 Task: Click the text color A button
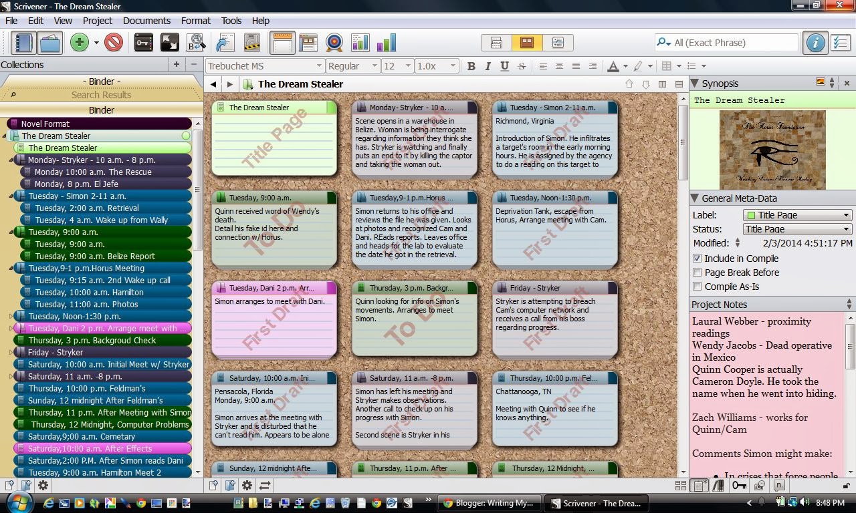[613, 66]
